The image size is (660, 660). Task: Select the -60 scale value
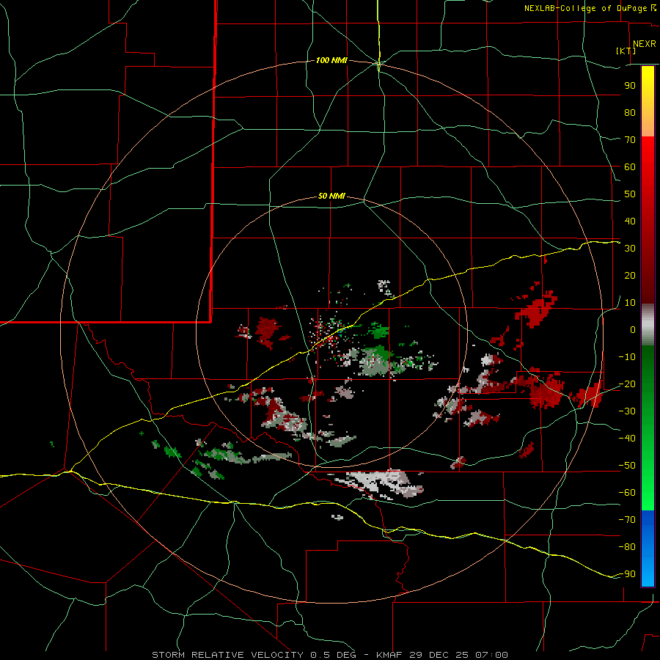627,493
